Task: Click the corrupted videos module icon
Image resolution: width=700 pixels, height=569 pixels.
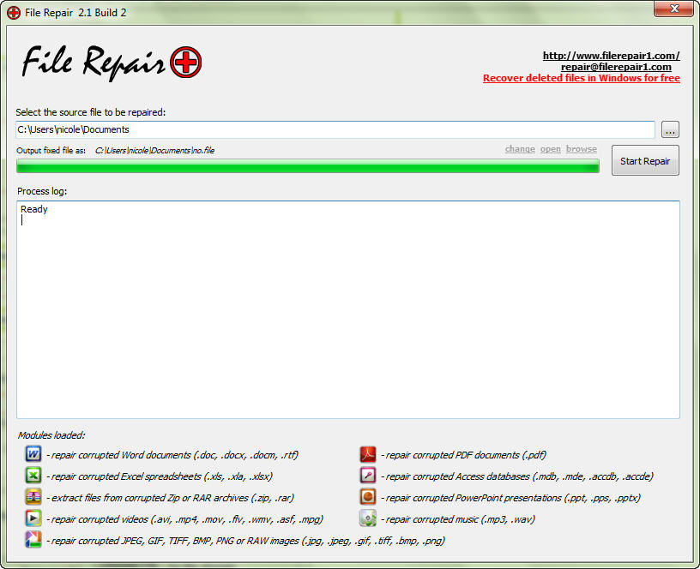Action: pos(33,518)
